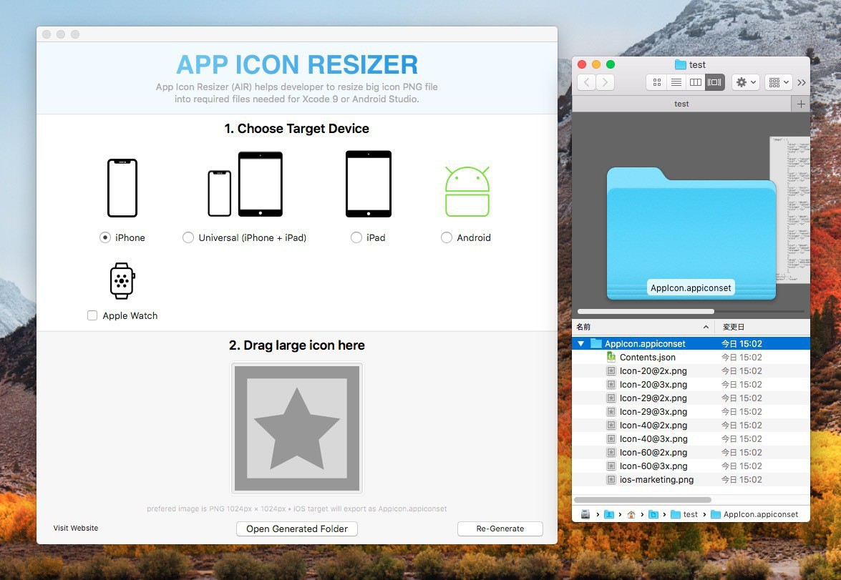Select Contents.json file
This screenshot has width=841, height=580.
coord(691,358)
